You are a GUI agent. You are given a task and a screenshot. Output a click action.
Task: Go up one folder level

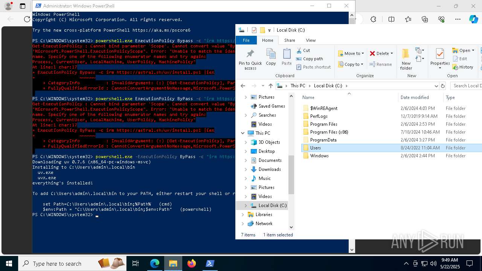pyautogui.click(x=270, y=86)
